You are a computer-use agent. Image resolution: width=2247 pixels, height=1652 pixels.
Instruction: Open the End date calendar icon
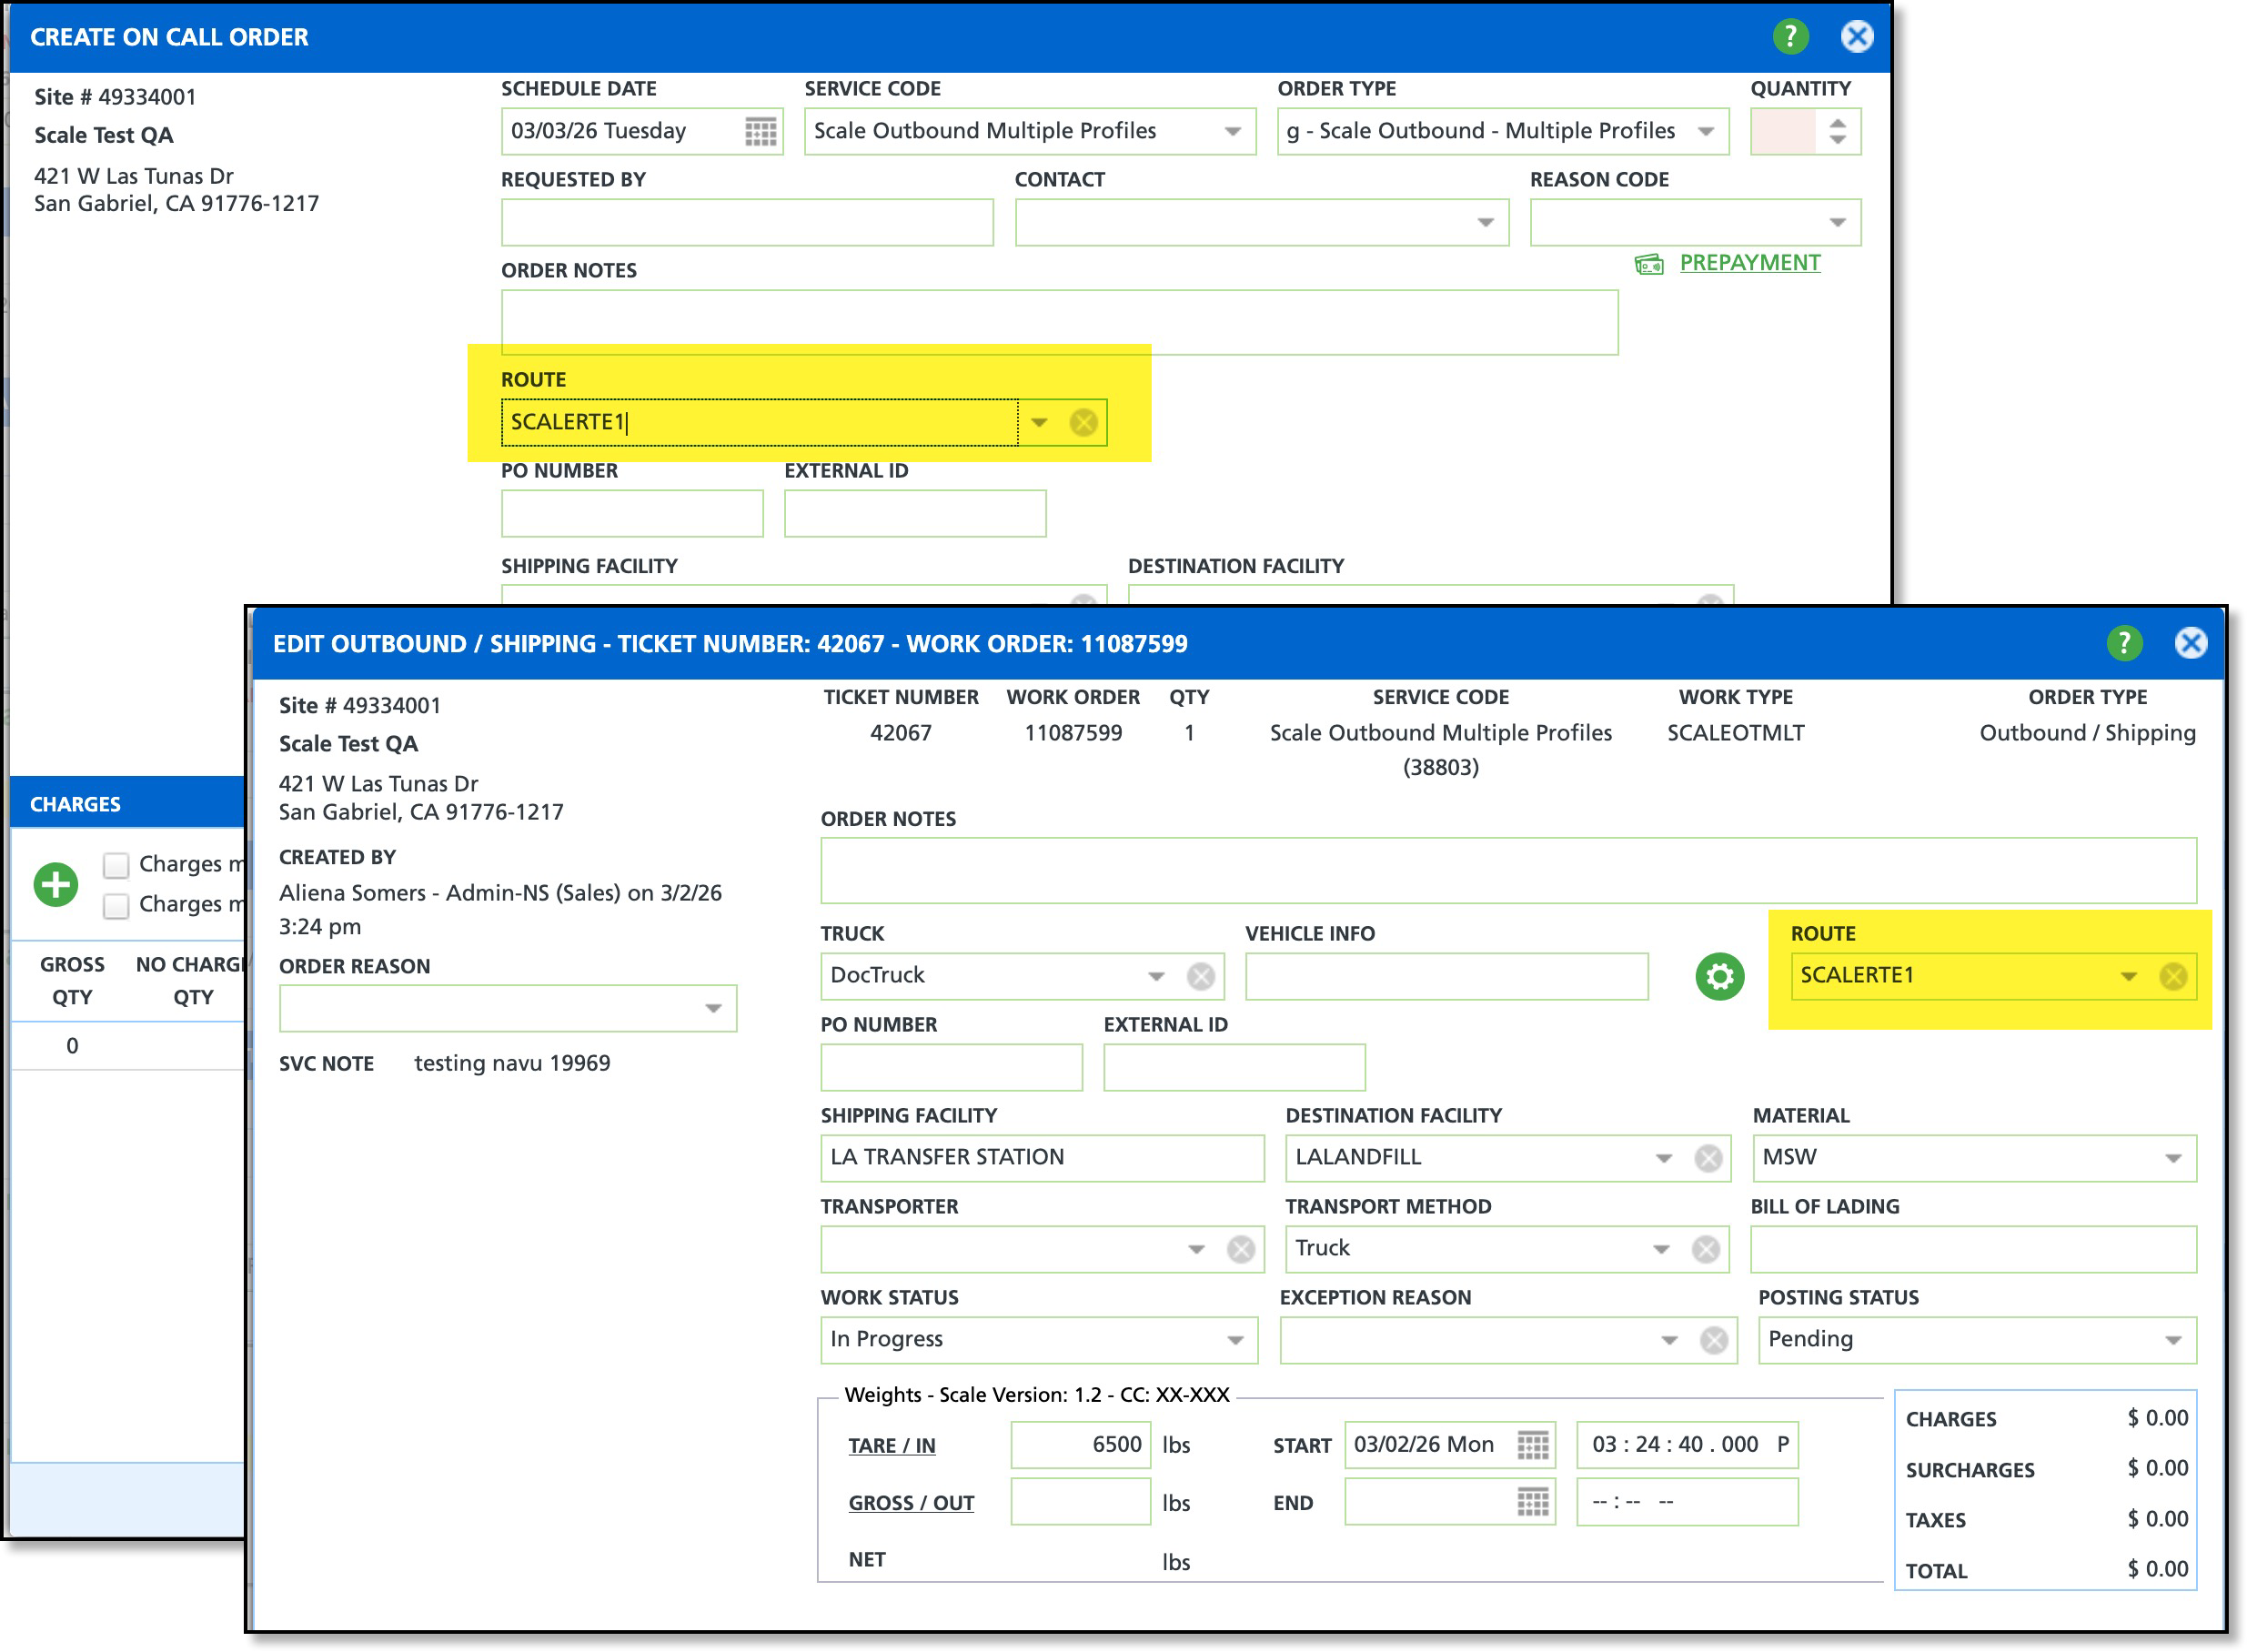(1532, 1502)
